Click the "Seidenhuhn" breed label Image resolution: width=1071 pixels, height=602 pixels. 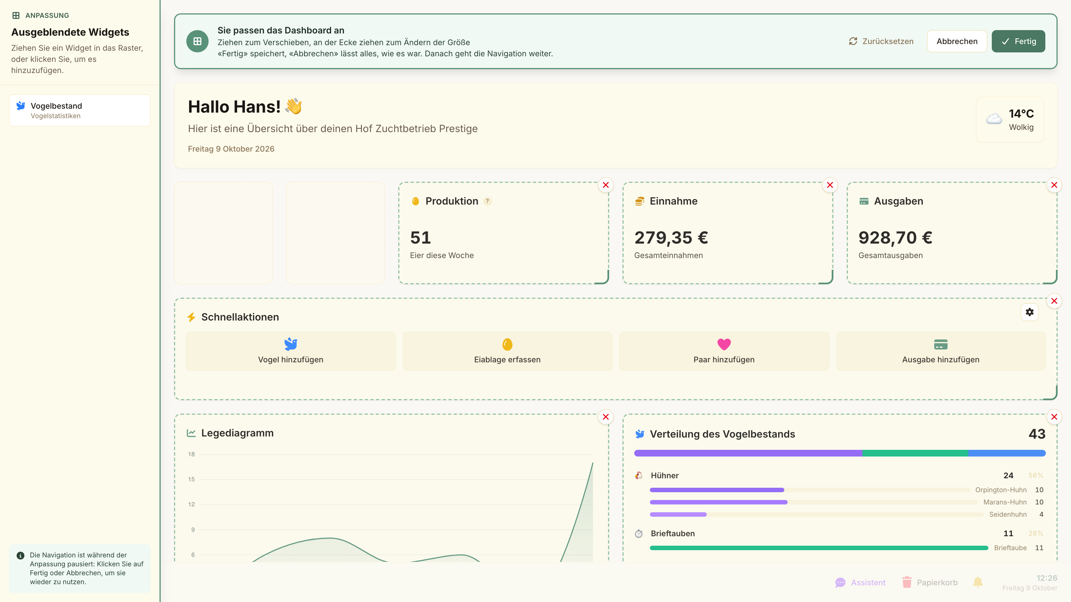(1008, 514)
